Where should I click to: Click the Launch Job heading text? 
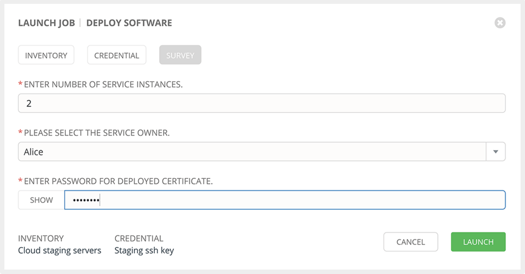click(x=47, y=23)
